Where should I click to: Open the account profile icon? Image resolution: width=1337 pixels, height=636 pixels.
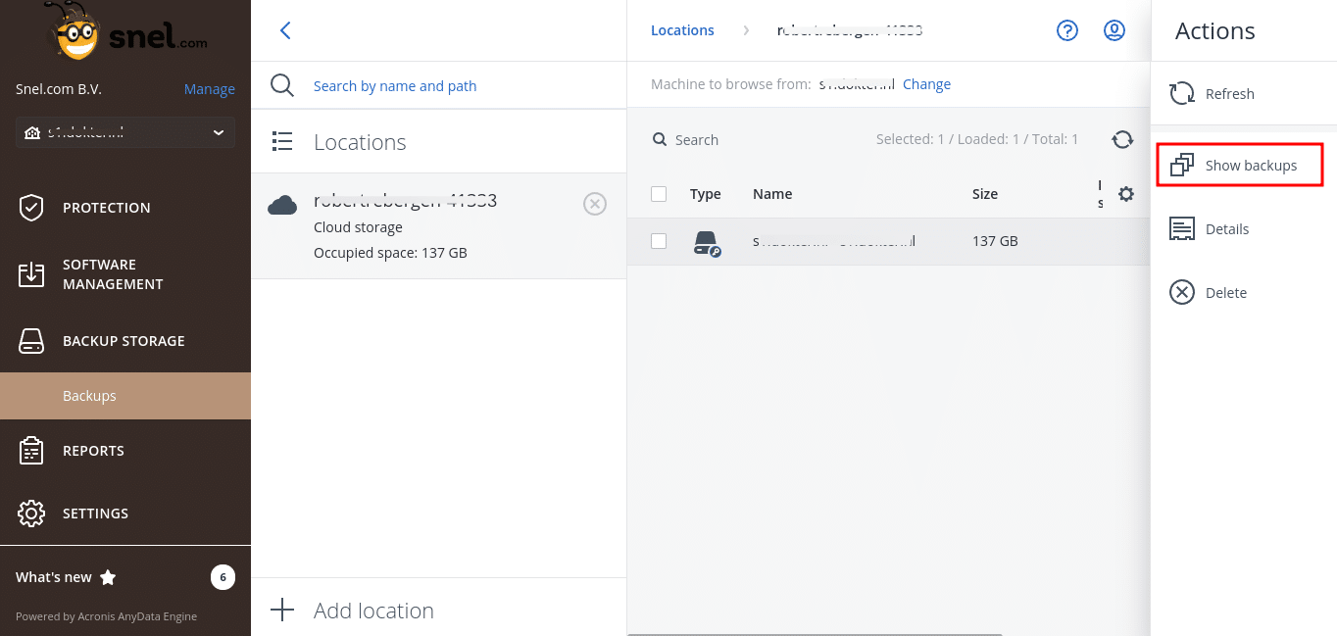coord(1114,30)
